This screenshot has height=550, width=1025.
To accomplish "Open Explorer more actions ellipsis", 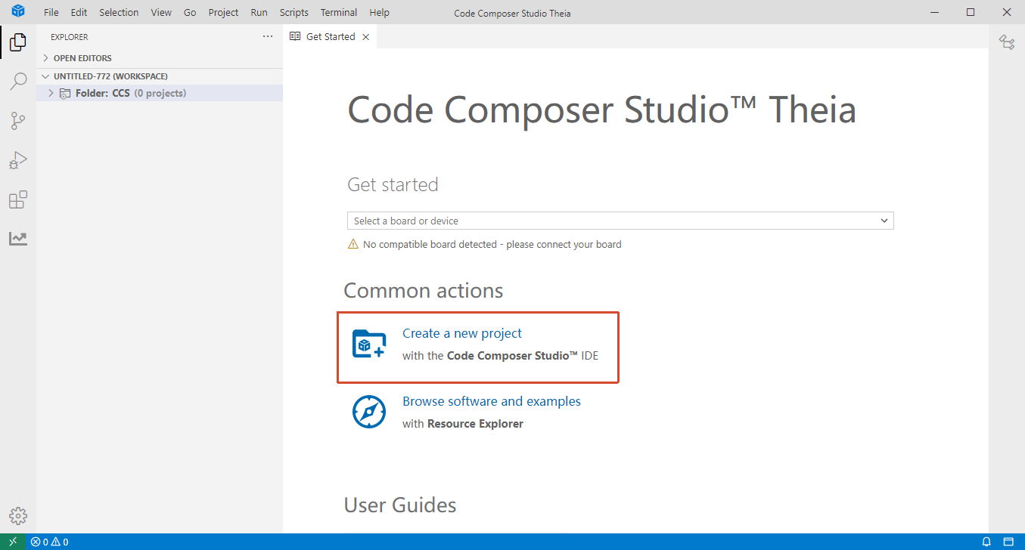I will tap(268, 36).
